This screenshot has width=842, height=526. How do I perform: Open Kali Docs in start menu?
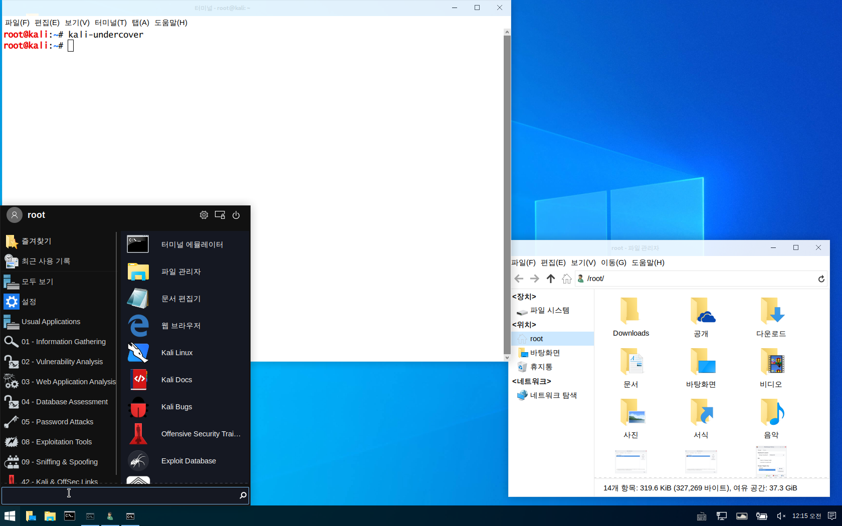coord(185,380)
